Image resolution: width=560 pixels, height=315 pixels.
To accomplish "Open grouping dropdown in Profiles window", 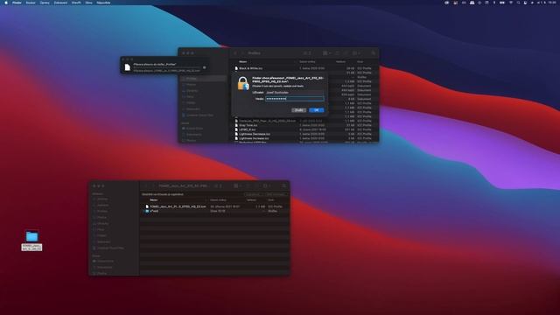I will (x=326, y=52).
